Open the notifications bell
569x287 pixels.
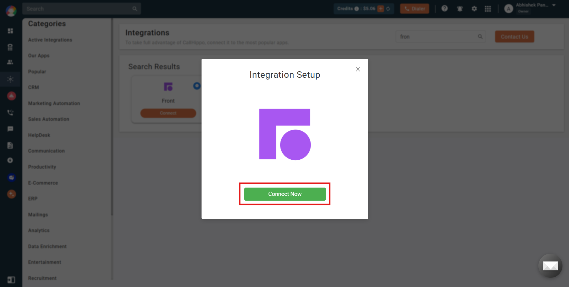(x=460, y=9)
